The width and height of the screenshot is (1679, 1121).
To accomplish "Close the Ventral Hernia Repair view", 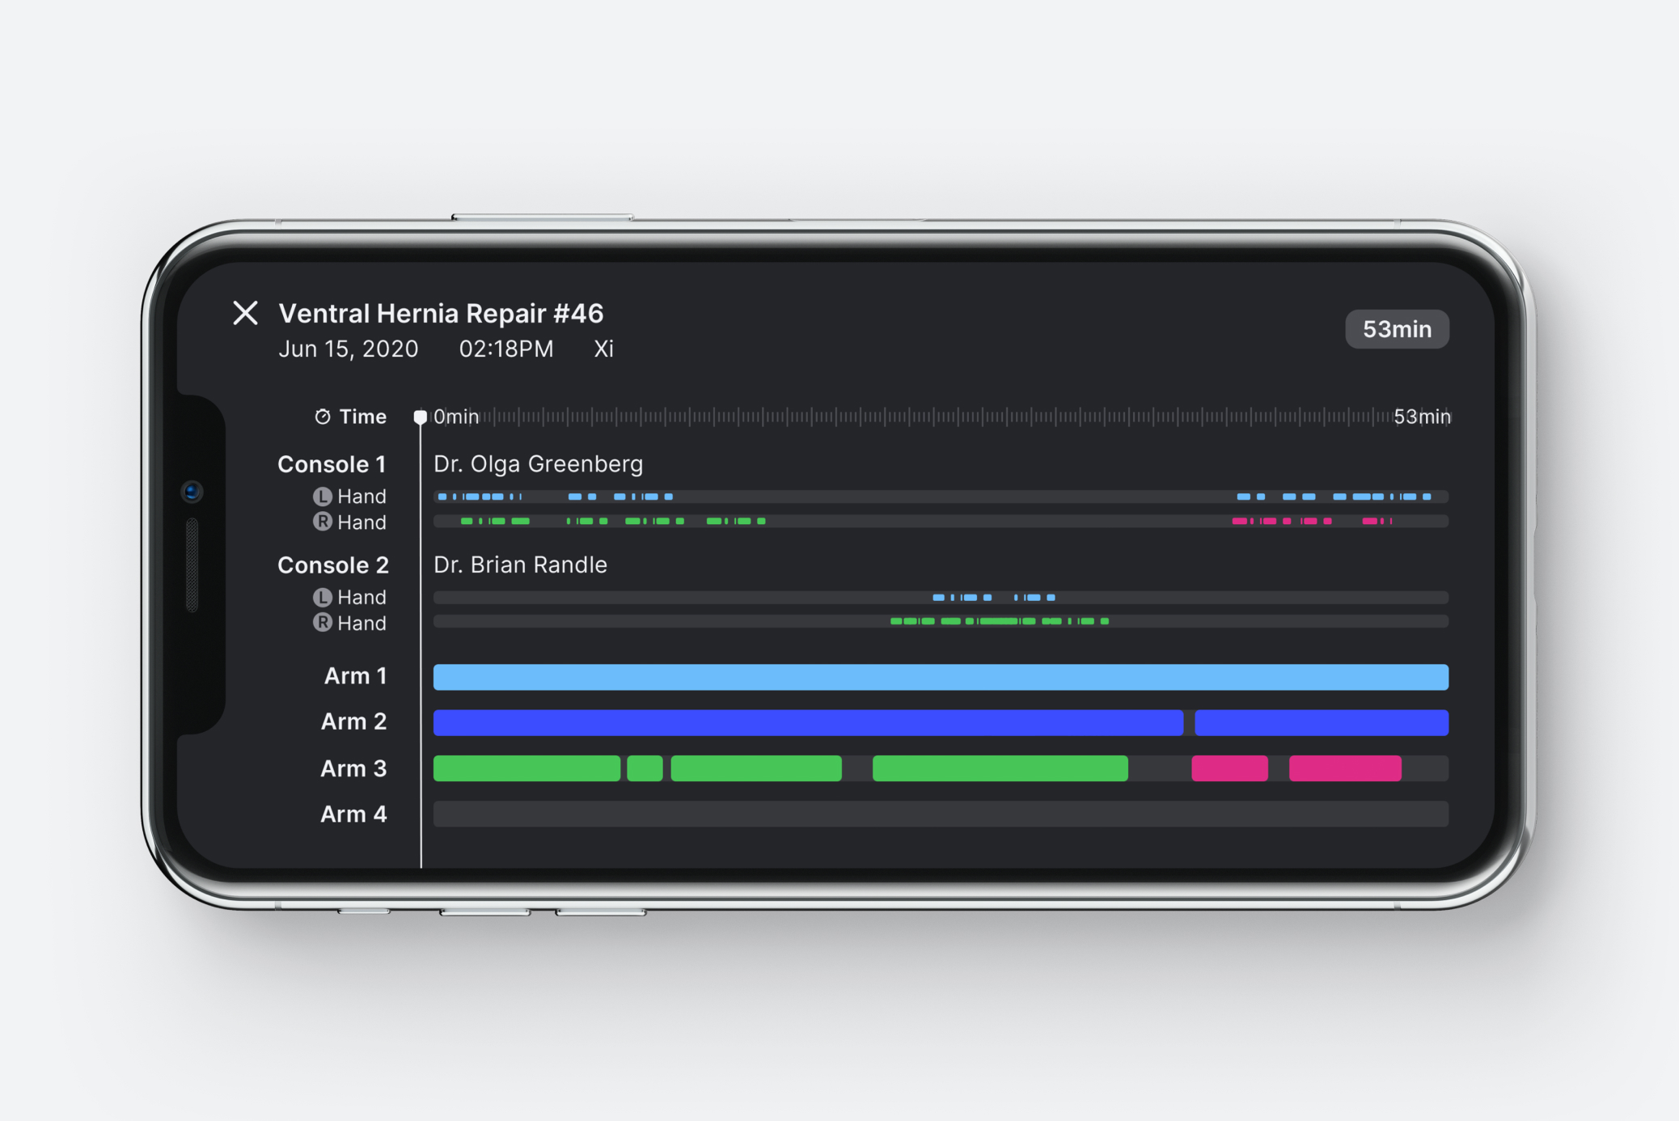I will click(x=245, y=313).
